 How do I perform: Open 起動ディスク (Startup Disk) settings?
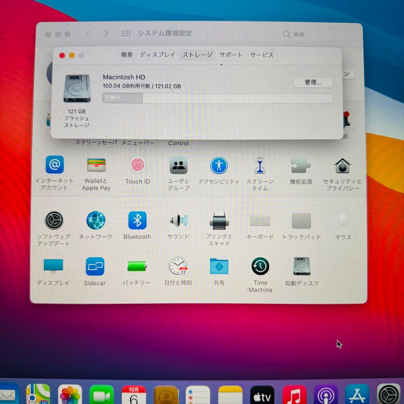point(301,267)
